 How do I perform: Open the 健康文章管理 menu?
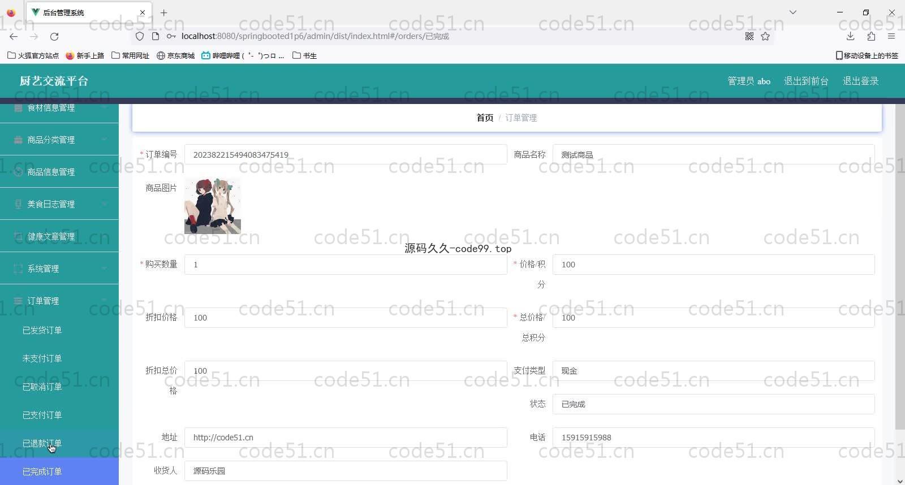(x=59, y=236)
